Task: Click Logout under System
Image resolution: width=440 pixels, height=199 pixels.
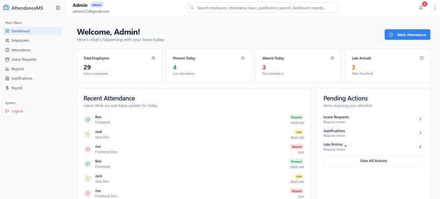Action: tap(33, 111)
